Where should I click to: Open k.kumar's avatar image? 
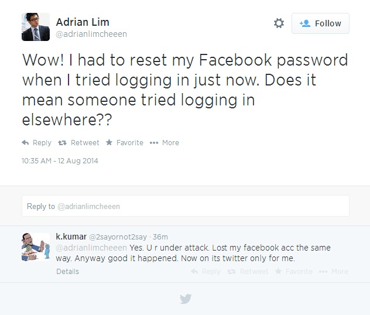point(36,247)
